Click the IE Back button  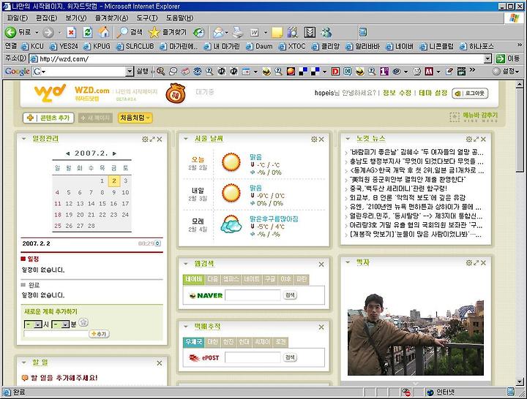18,33
